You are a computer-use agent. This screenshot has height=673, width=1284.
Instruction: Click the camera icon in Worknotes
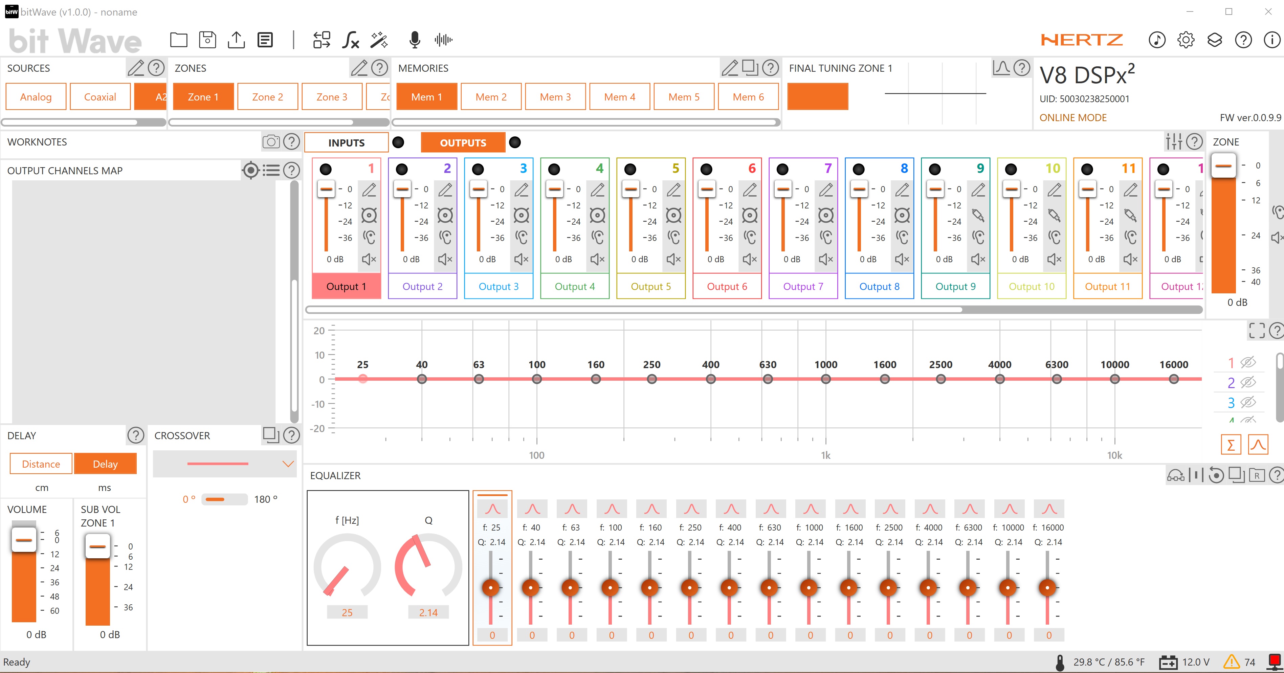(x=271, y=142)
